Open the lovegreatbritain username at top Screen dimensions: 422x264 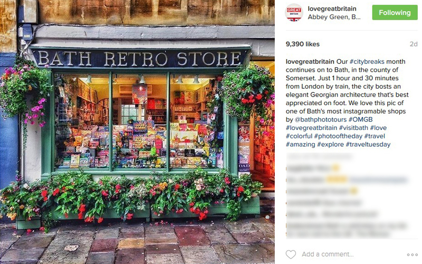pos(332,8)
